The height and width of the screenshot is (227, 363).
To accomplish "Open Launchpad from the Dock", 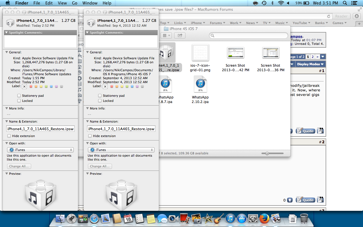I will tap(71, 219).
